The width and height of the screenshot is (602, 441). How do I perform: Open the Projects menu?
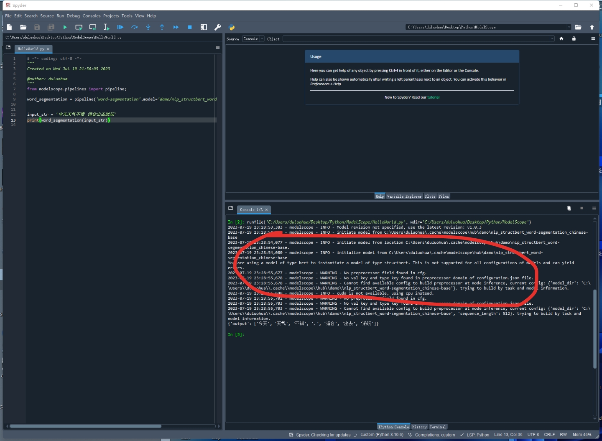tap(111, 16)
